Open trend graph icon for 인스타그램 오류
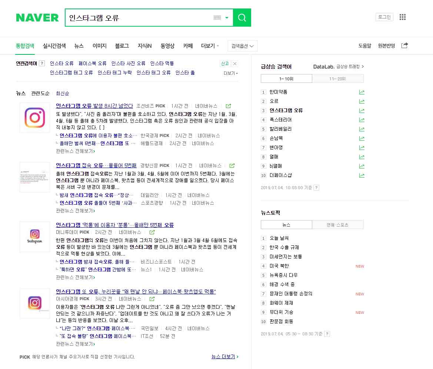The width and height of the screenshot is (433, 369). pyautogui.click(x=362, y=111)
